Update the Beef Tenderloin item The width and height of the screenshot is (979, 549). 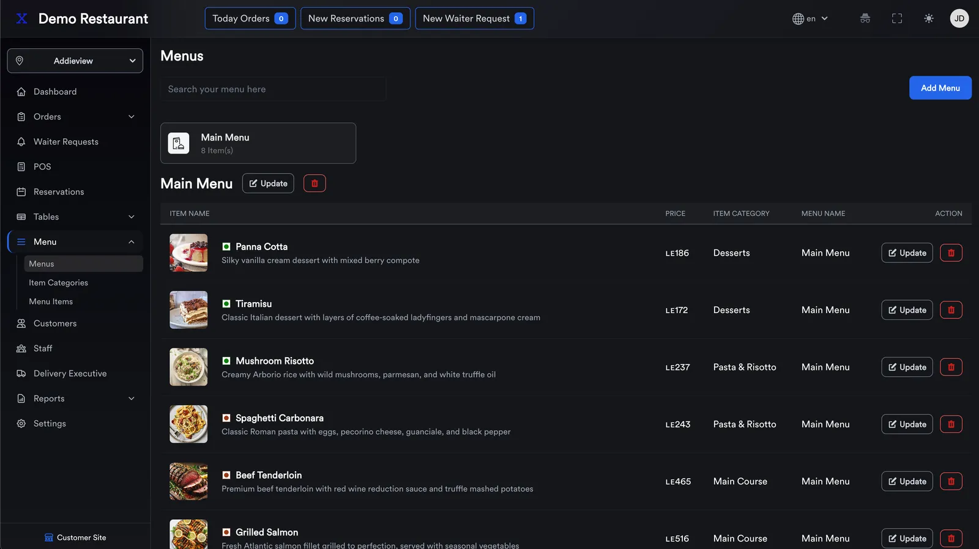tap(907, 482)
